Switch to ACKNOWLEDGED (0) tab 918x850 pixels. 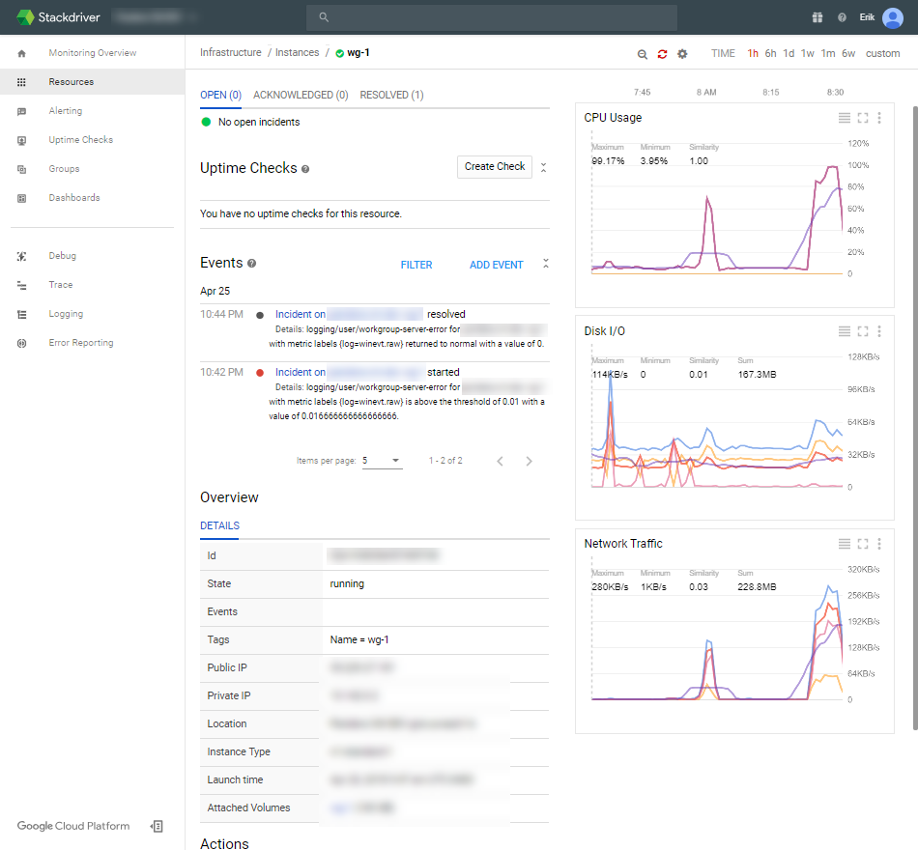301,95
